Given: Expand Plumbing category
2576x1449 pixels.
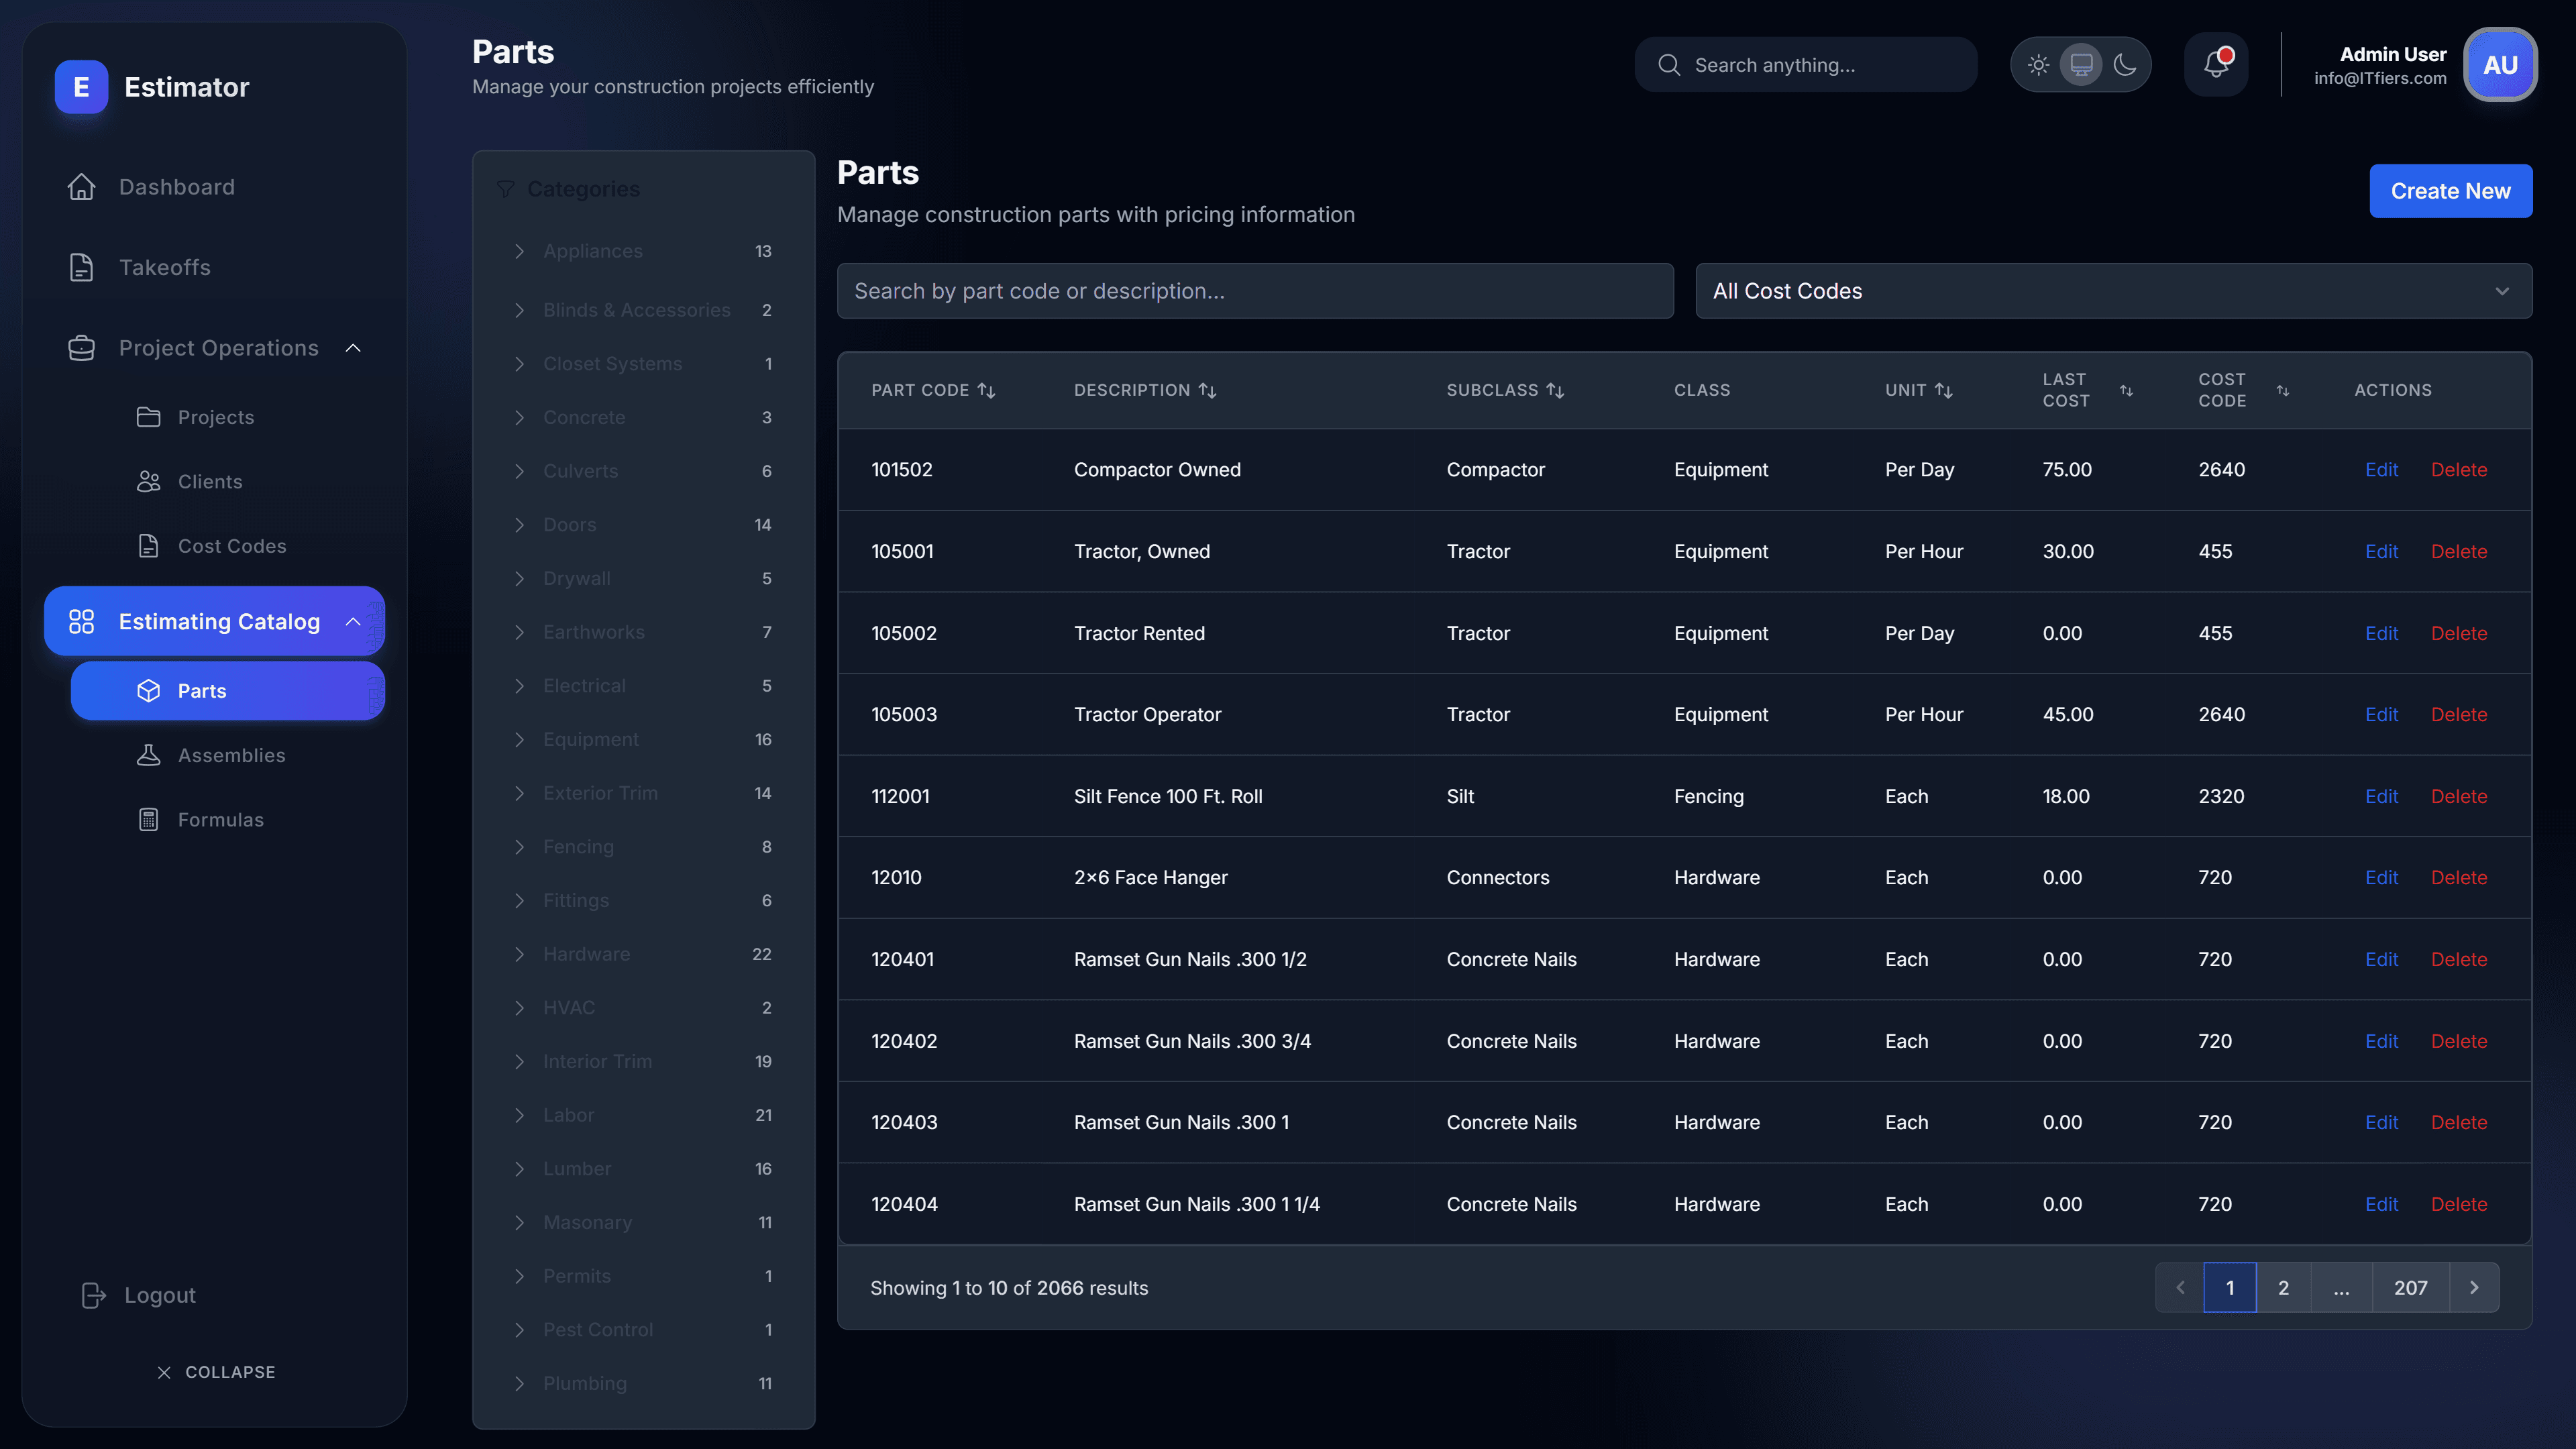Looking at the screenshot, I should click(519, 1383).
